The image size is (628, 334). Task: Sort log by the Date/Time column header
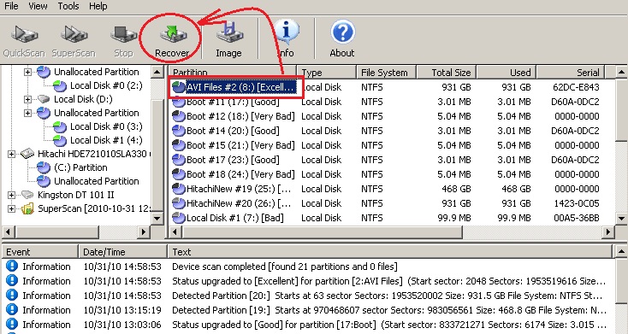(122, 252)
